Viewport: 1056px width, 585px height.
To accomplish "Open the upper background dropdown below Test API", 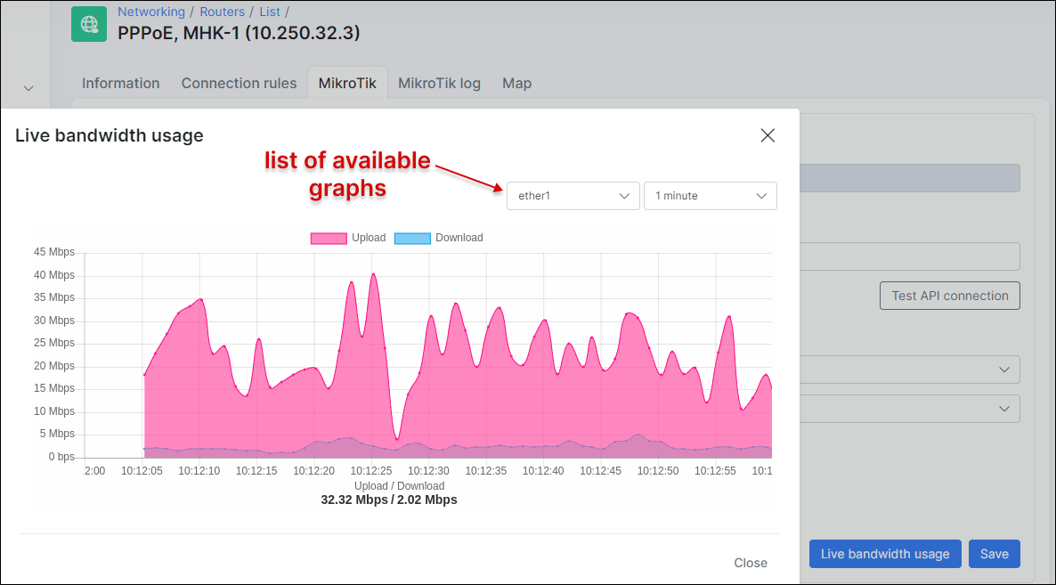I will pos(910,370).
